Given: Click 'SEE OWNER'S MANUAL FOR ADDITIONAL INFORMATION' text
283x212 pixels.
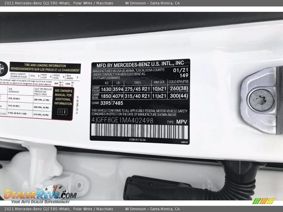Looking at the screenshot, I should 63,97.
